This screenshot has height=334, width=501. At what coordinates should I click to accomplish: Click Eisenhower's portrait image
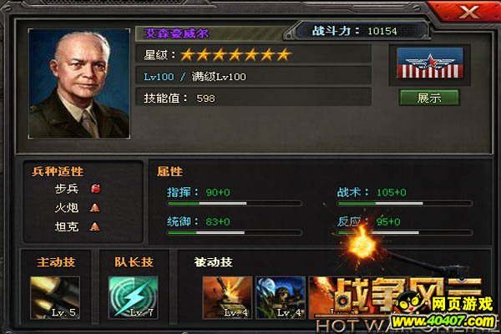[79, 83]
